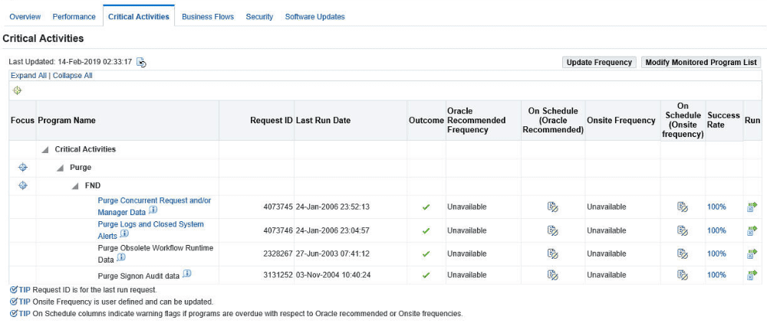Viewport: 767px width, 333px height.
Task: Click the Expand All link
Action: [x=28, y=76]
